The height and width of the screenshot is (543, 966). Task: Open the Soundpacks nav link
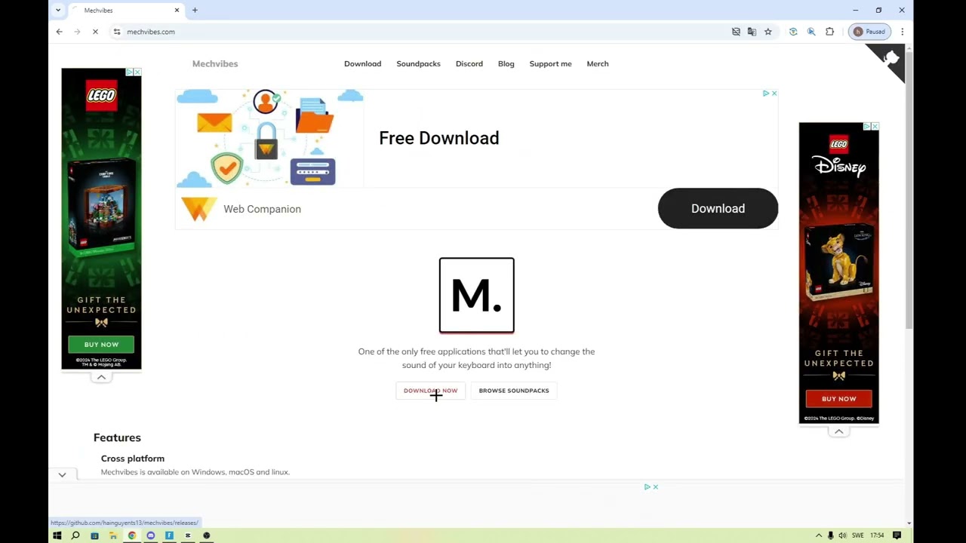pyautogui.click(x=418, y=63)
